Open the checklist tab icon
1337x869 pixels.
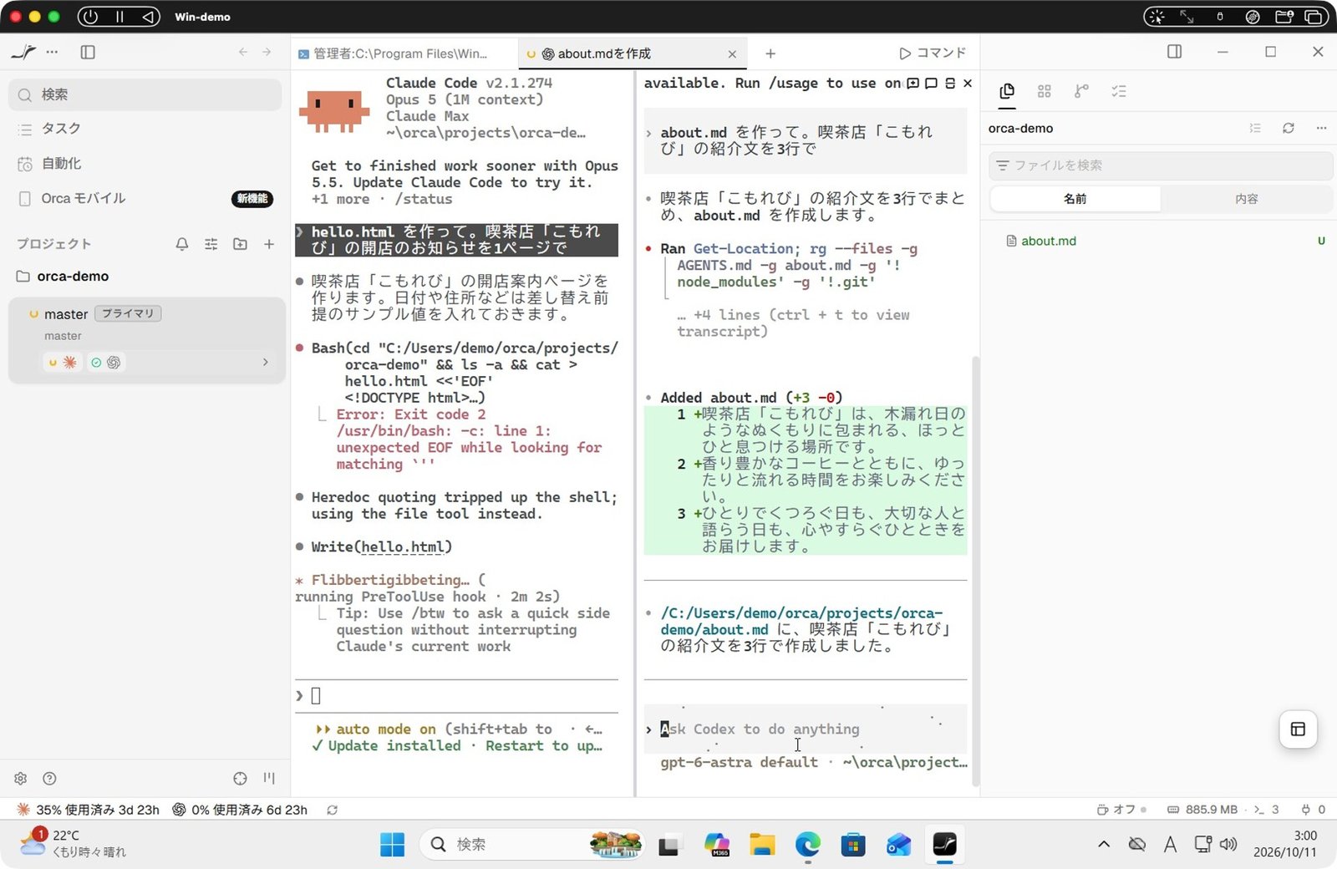click(1119, 91)
